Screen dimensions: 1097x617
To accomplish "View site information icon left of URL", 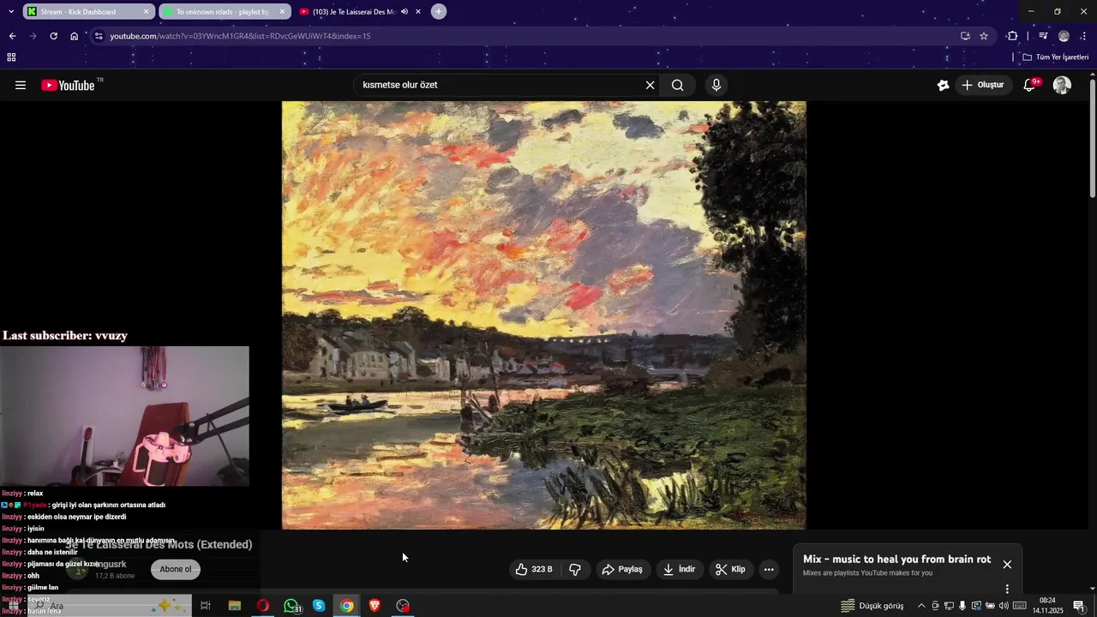I will pos(99,36).
